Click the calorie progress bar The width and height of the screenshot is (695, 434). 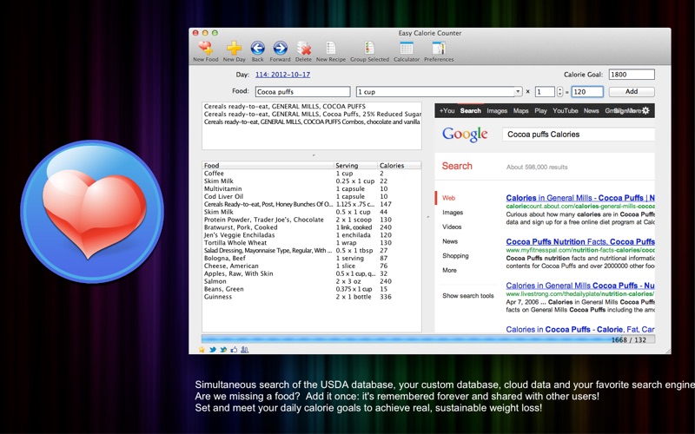428,339
